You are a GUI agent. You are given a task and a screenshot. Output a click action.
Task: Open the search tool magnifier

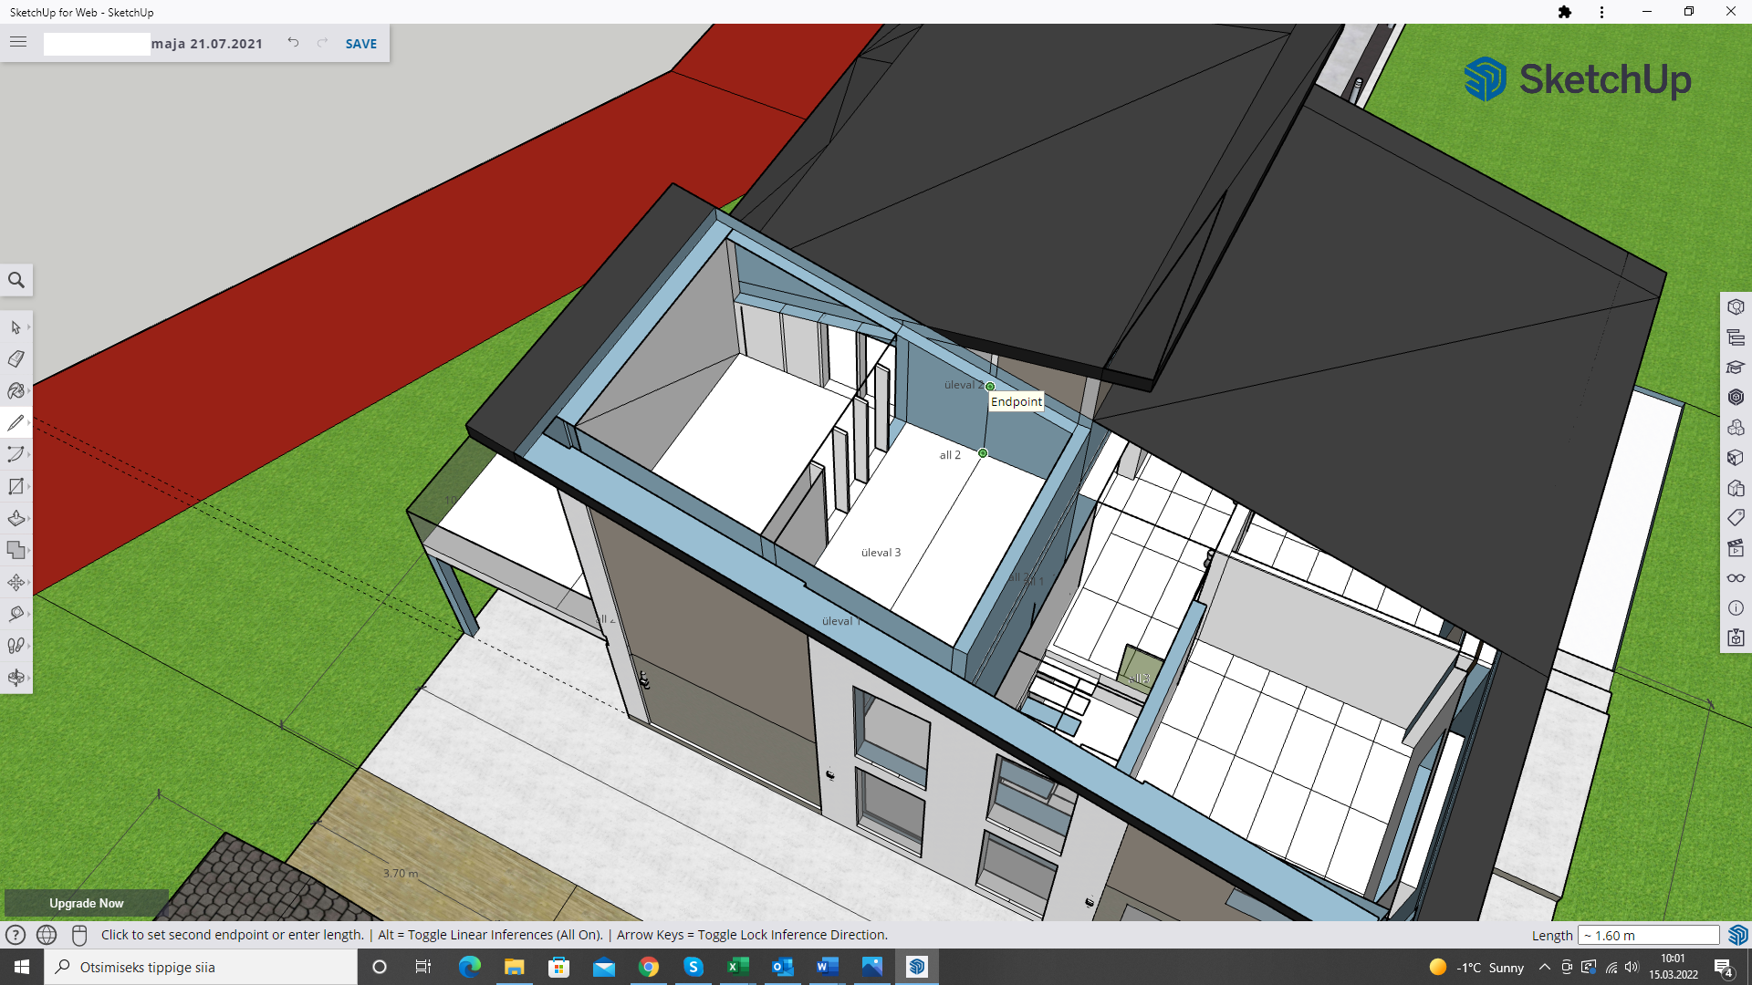pos(16,280)
